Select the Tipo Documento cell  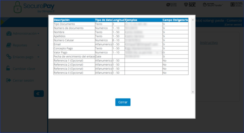74,24
